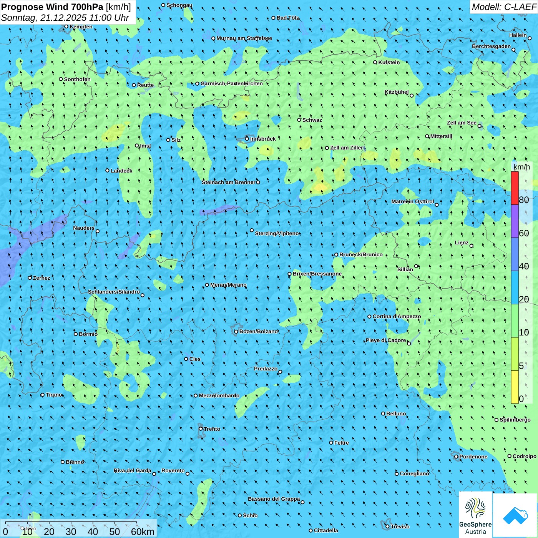The image size is (538, 538).
Task: Click the 'Prognose Wind 700hPa' title
Action: (52, 7)
